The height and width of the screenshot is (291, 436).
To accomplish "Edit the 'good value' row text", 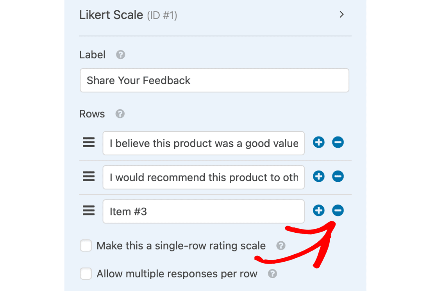I will point(204,143).
